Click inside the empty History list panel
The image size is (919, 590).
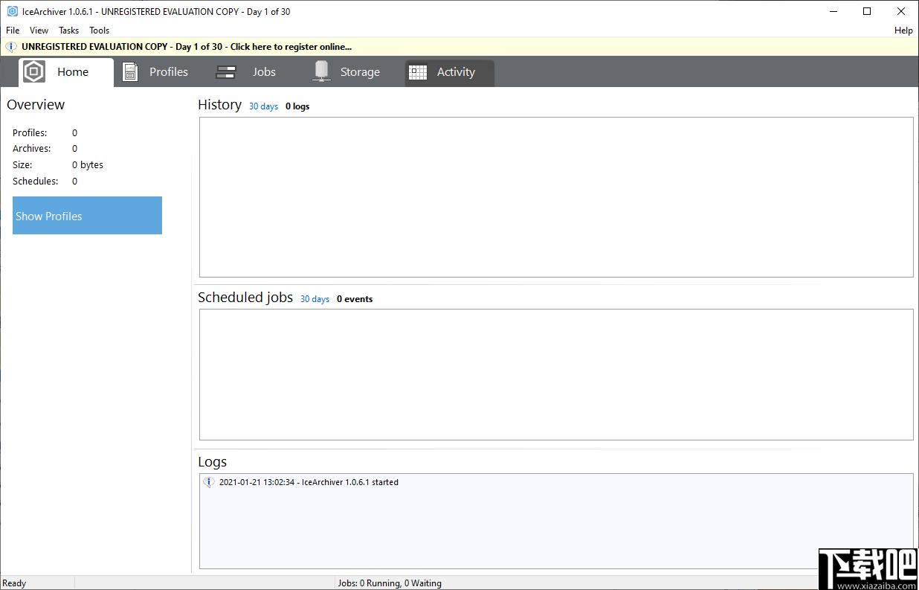(x=556, y=197)
